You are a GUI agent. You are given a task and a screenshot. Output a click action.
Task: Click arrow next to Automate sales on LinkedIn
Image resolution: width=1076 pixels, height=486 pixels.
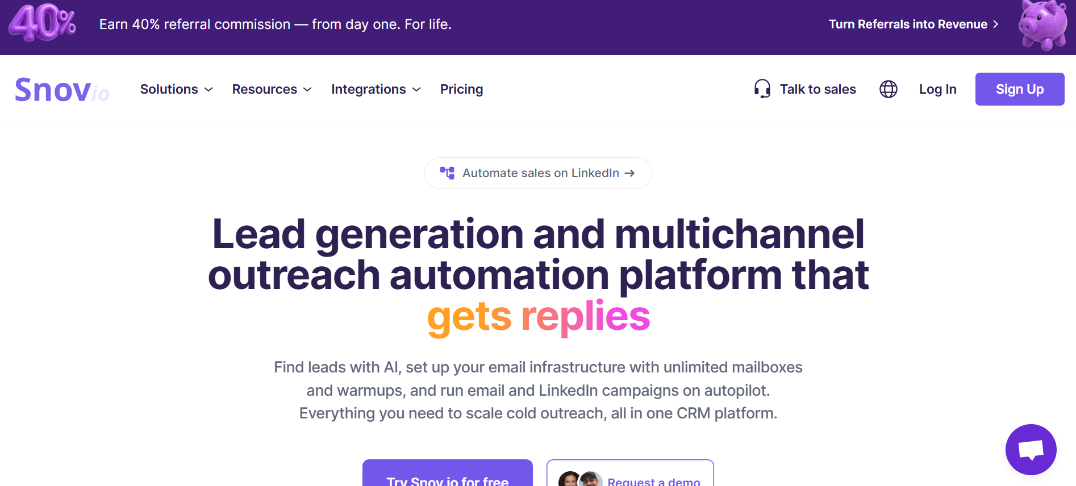(x=629, y=173)
